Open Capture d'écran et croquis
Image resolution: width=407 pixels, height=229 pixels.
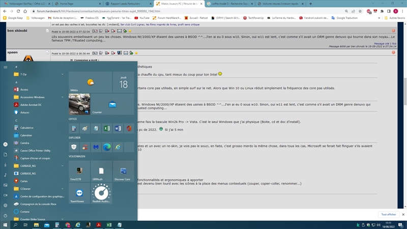(39, 158)
